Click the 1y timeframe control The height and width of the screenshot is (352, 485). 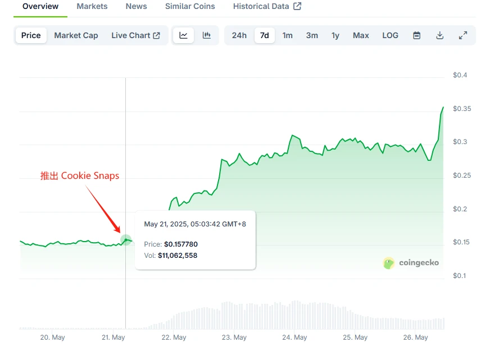pyautogui.click(x=336, y=35)
